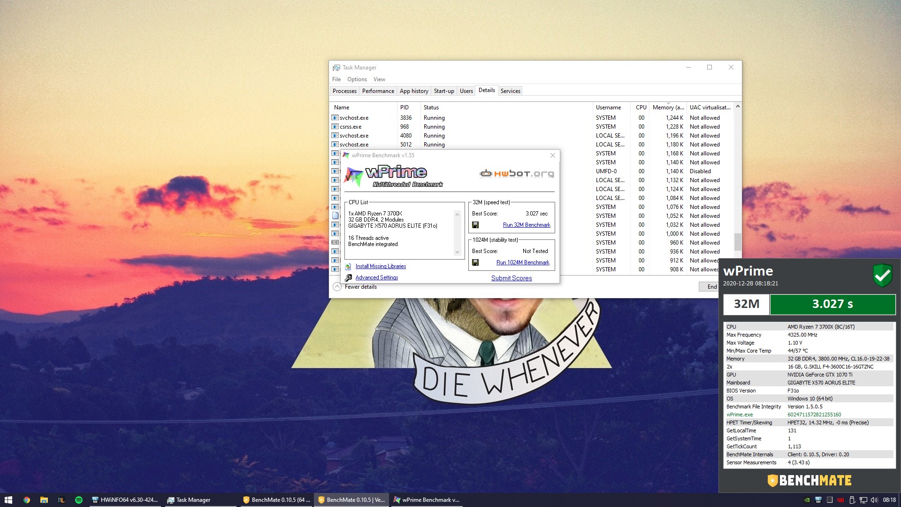Image resolution: width=901 pixels, height=507 pixels.
Task: Click Run 32M Benchmark link
Action: coord(527,225)
